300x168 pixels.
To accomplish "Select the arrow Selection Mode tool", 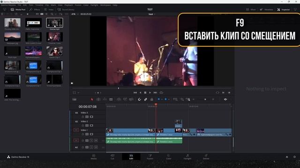I will pos(92,99).
